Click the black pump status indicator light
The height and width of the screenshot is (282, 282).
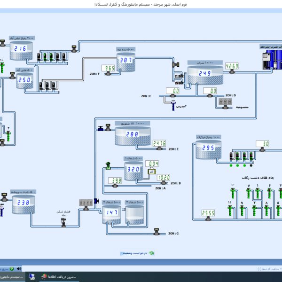pyautogui.click(x=251, y=165)
